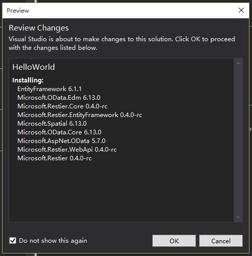252x256 pixels.
Task: Select Microsoft.Restier.WebApi 0.4.0-rc entry
Action: coord(67,150)
